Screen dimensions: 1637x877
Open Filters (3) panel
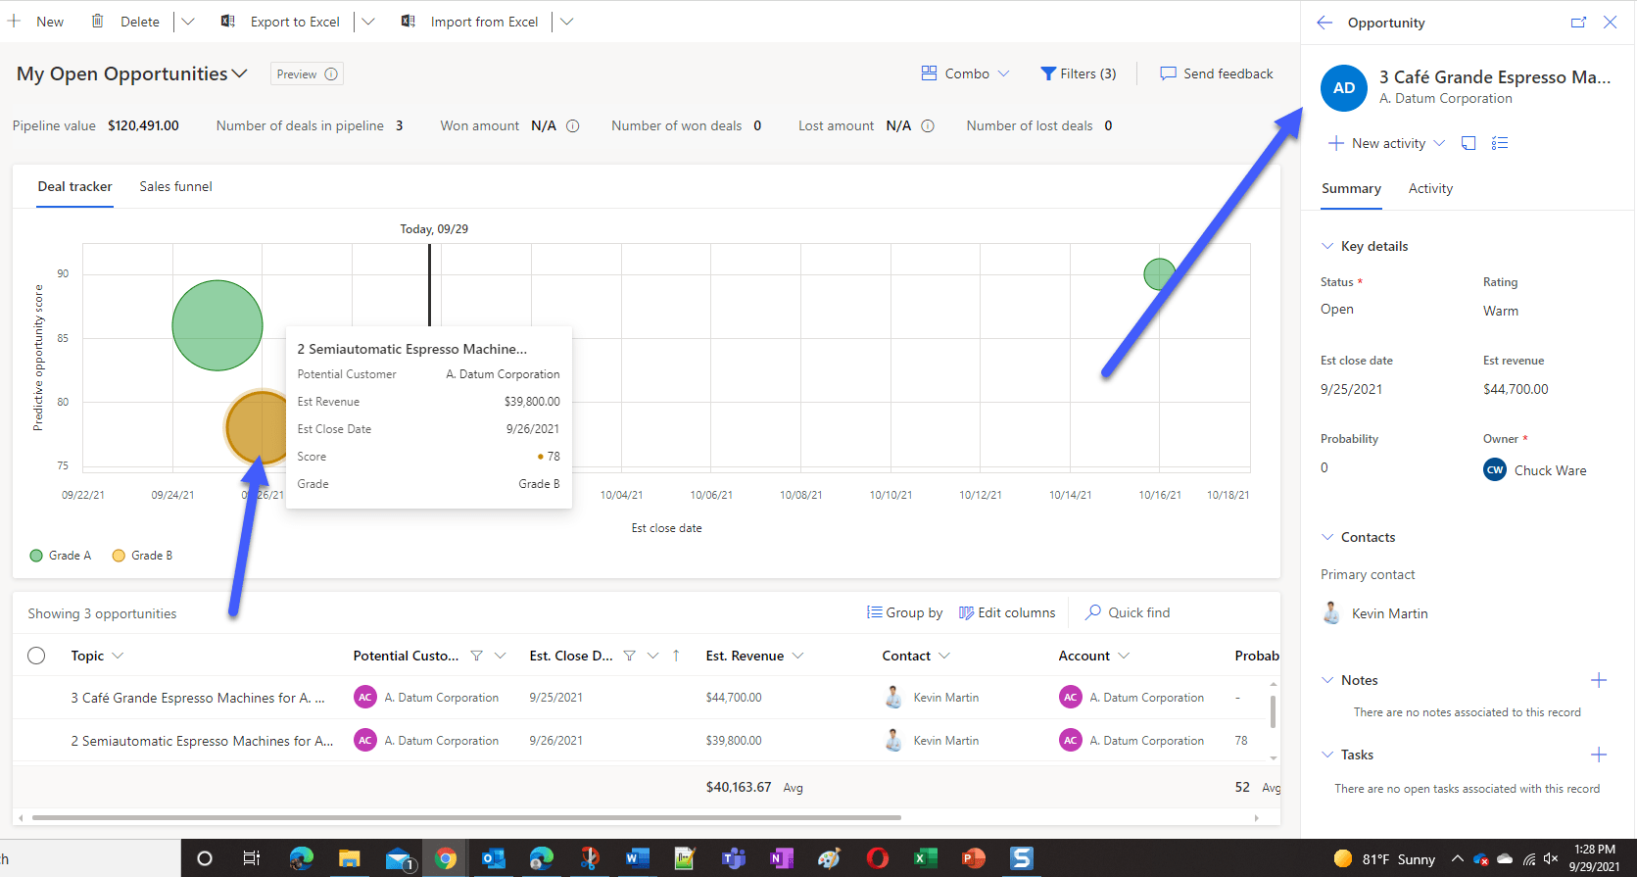click(1078, 73)
